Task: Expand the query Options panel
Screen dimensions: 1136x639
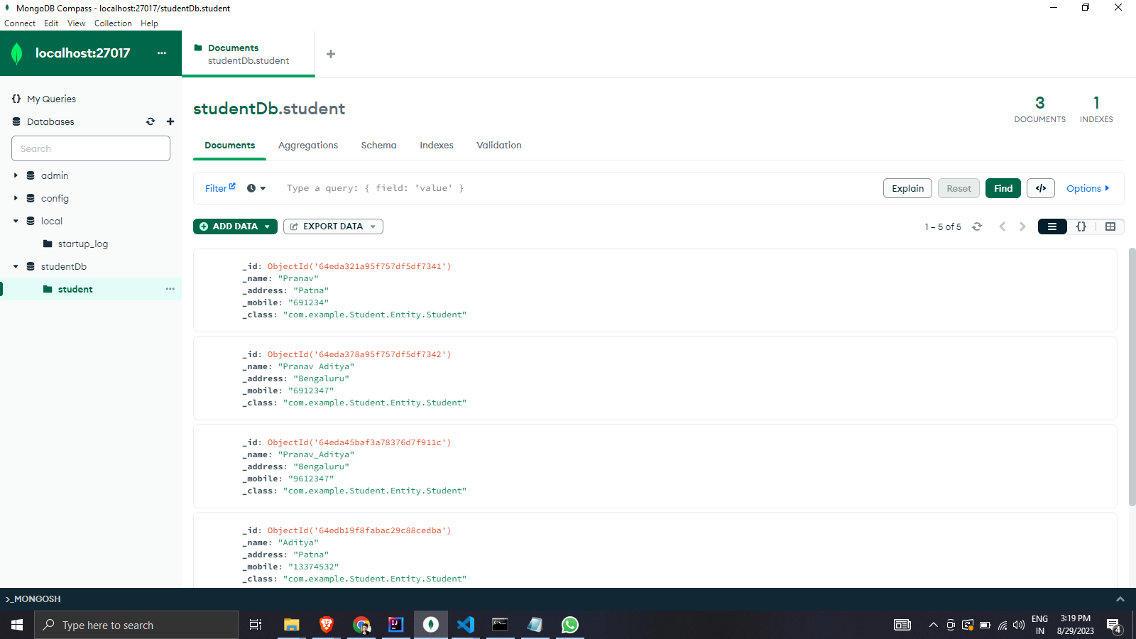Action: click(1087, 188)
